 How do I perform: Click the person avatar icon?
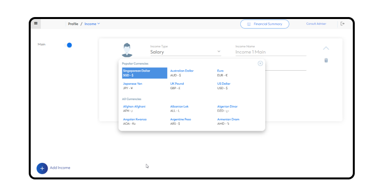[127, 49]
